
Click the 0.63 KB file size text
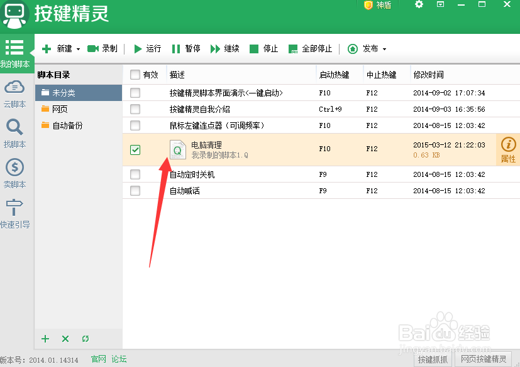[426, 155]
